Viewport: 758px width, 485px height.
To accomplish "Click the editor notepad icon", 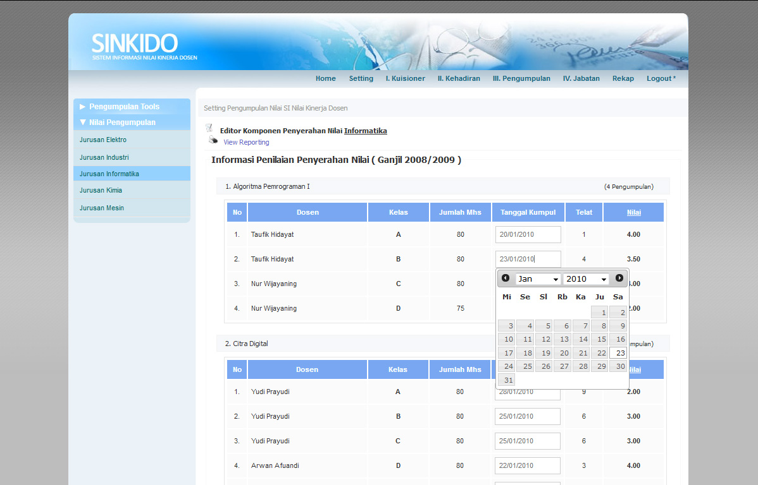I will 209,128.
